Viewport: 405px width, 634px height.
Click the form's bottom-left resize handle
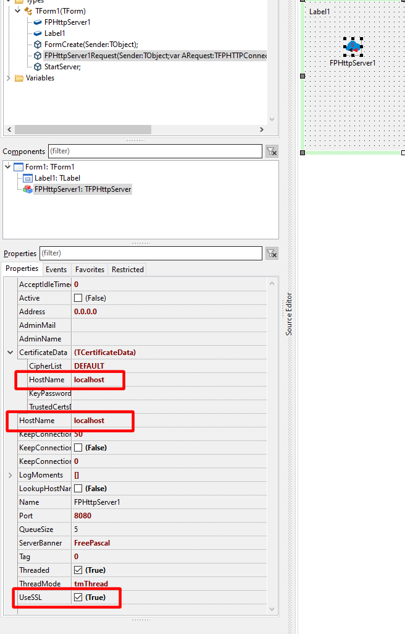pos(303,153)
